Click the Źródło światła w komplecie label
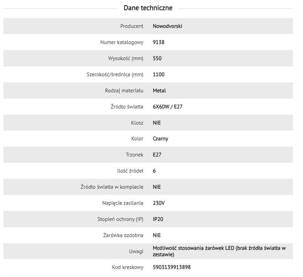 coord(112,187)
